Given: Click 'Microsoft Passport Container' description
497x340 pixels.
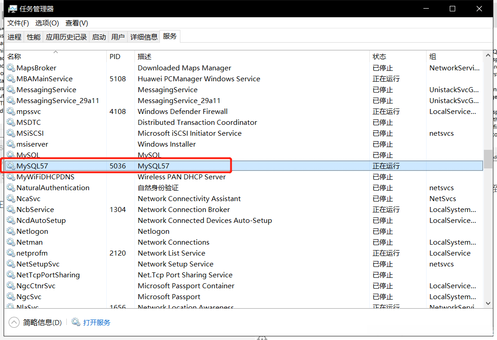Looking at the screenshot, I should click(x=186, y=286).
